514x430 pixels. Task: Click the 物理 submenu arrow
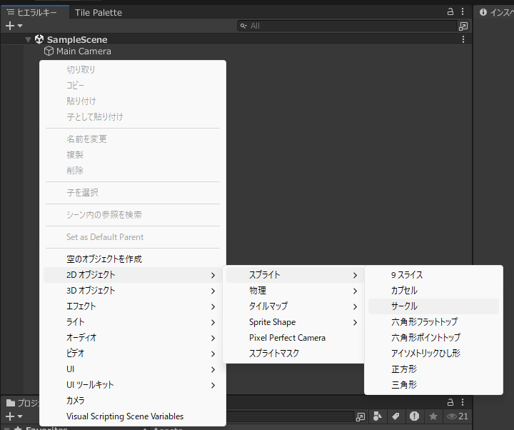click(355, 291)
